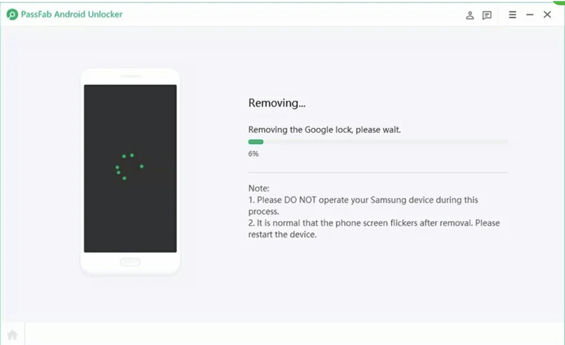Click the DO NOT operate Samsung device note
The image size is (565, 345).
(363, 205)
